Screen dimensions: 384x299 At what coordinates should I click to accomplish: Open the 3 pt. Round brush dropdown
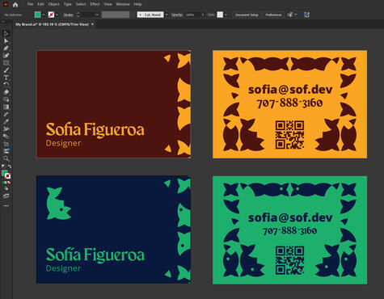click(x=167, y=15)
